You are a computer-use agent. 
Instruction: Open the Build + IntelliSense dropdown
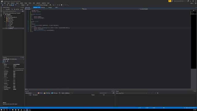coord(67,93)
